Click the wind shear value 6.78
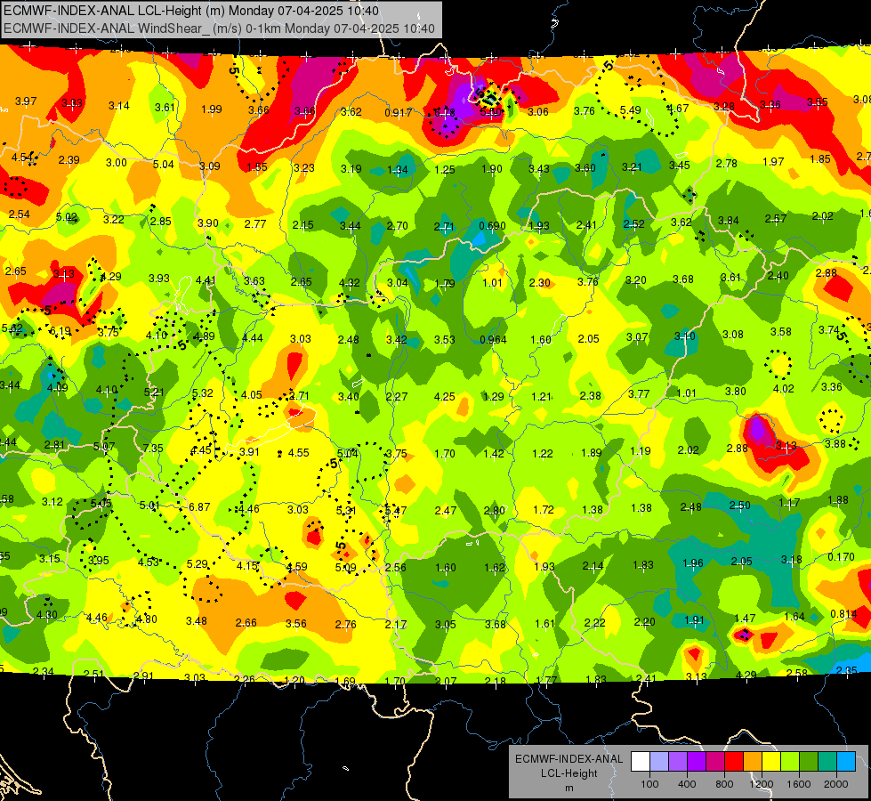The width and height of the screenshot is (871, 801). tap(444, 113)
